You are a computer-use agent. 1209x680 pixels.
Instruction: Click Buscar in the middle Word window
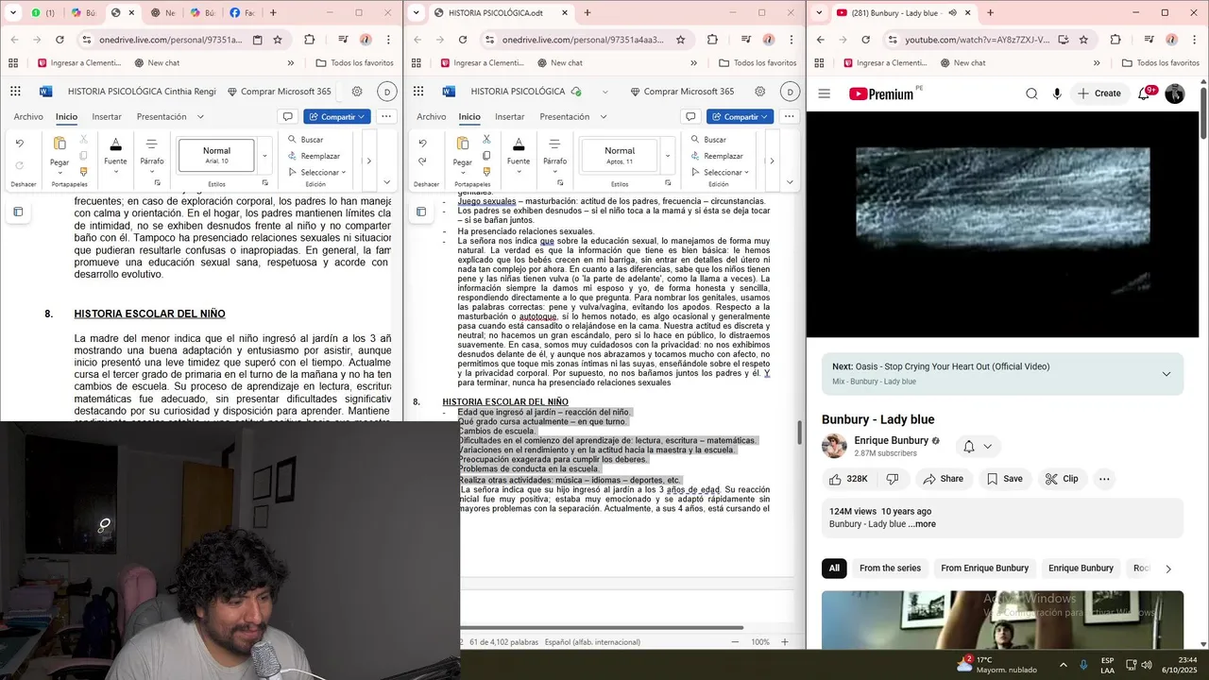click(x=707, y=140)
